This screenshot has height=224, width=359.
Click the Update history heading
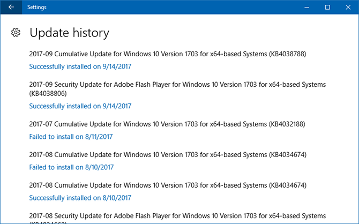(69, 33)
